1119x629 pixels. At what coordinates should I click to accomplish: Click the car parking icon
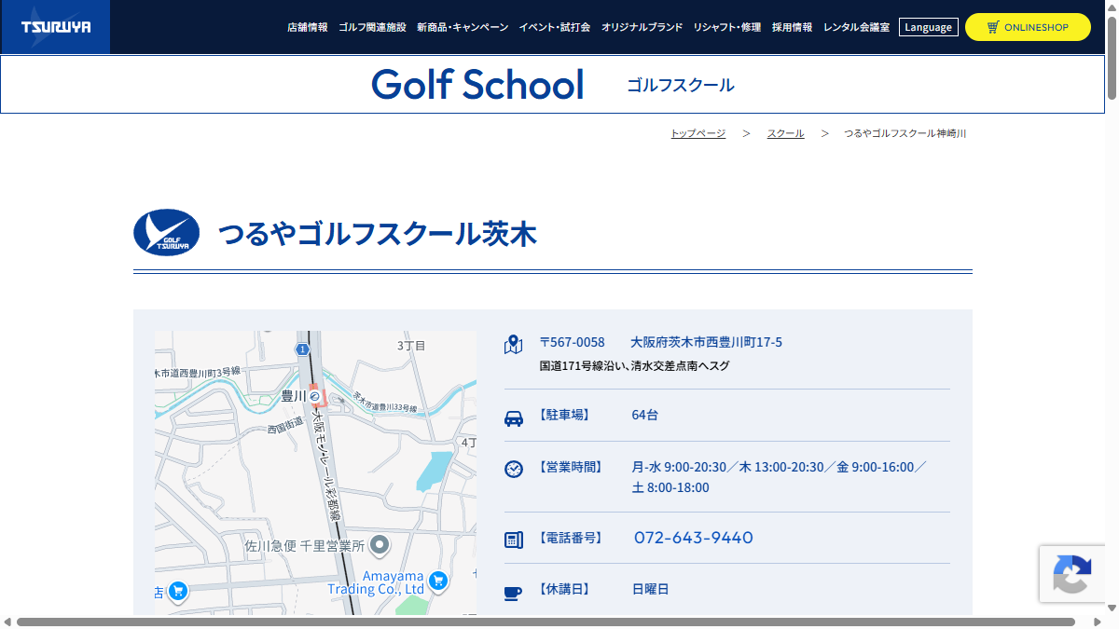[x=514, y=418]
